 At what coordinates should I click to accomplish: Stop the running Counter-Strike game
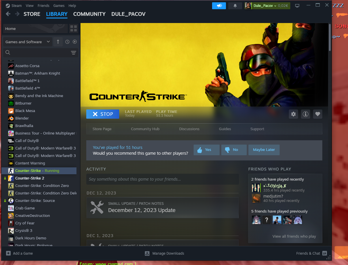point(103,114)
